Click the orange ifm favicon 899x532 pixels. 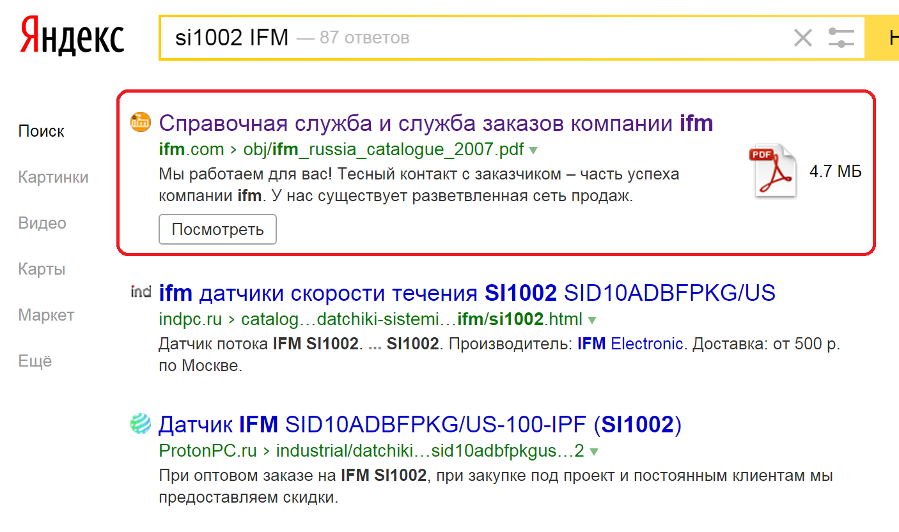[x=141, y=122]
